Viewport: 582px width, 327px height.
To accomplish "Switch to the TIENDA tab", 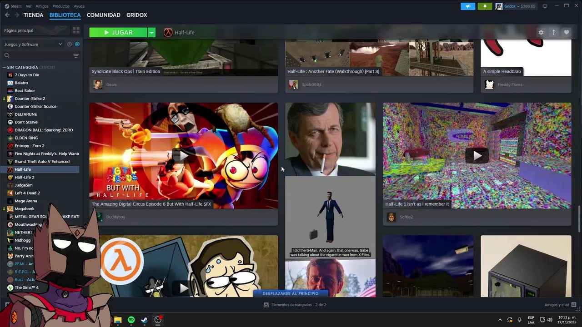I will [x=34, y=15].
